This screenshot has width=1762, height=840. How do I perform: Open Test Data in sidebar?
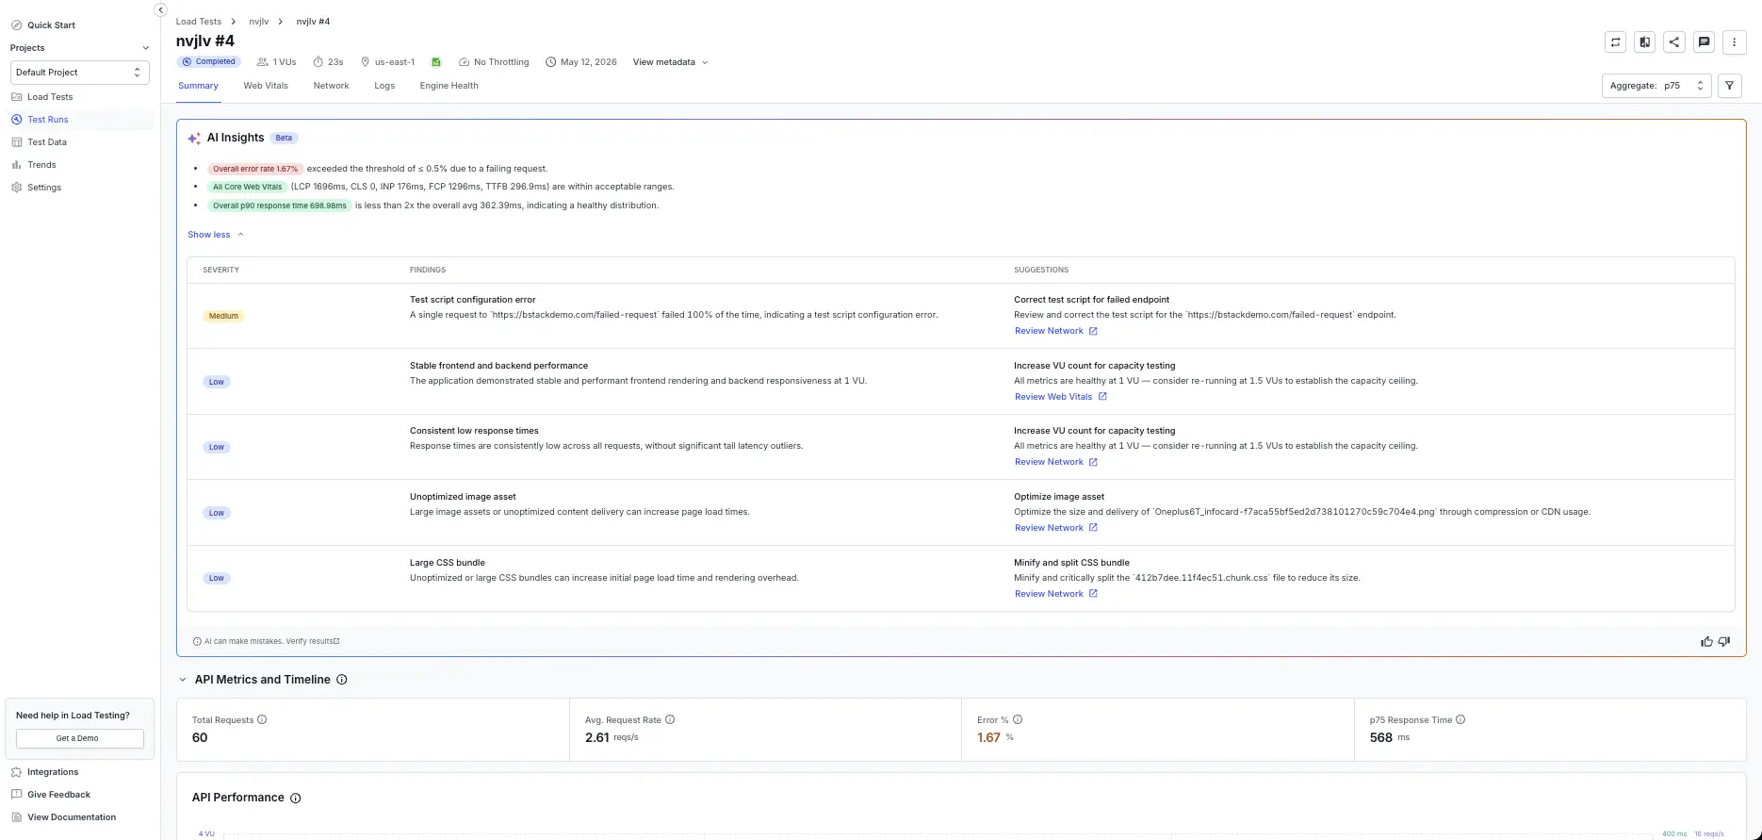[47, 142]
